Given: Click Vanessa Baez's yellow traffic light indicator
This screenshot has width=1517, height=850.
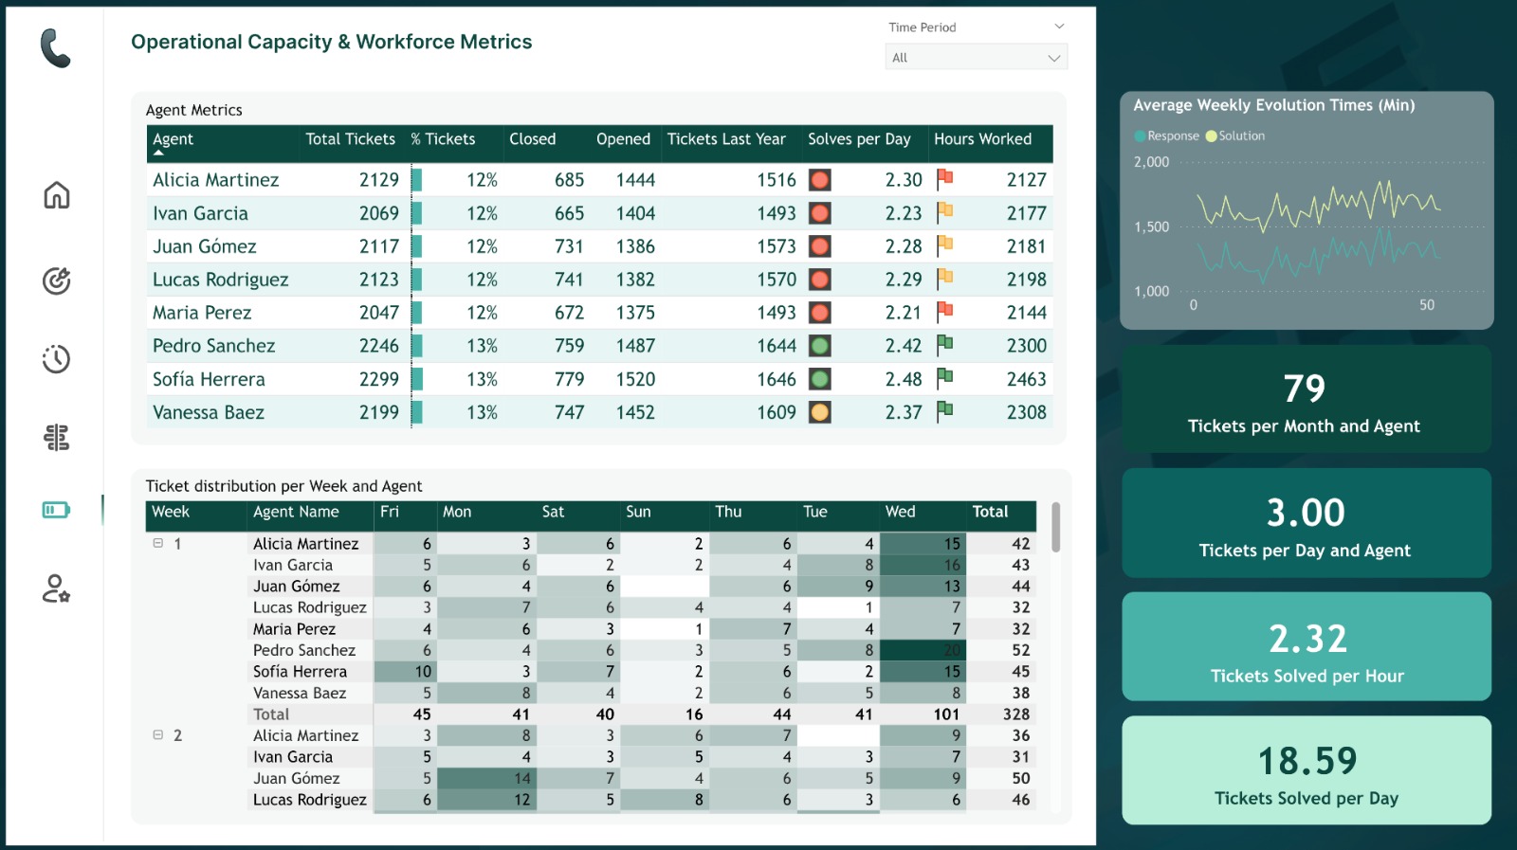Looking at the screenshot, I should pyautogui.click(x=820, y=412).
